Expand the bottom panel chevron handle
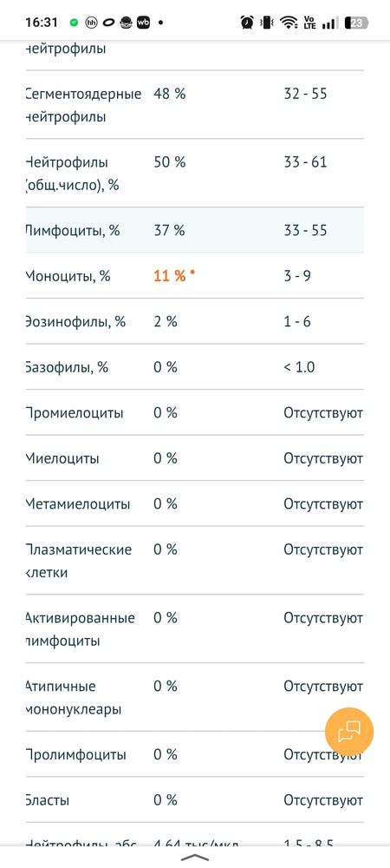This screenshot has height=868, width=390. click(195, 858)
